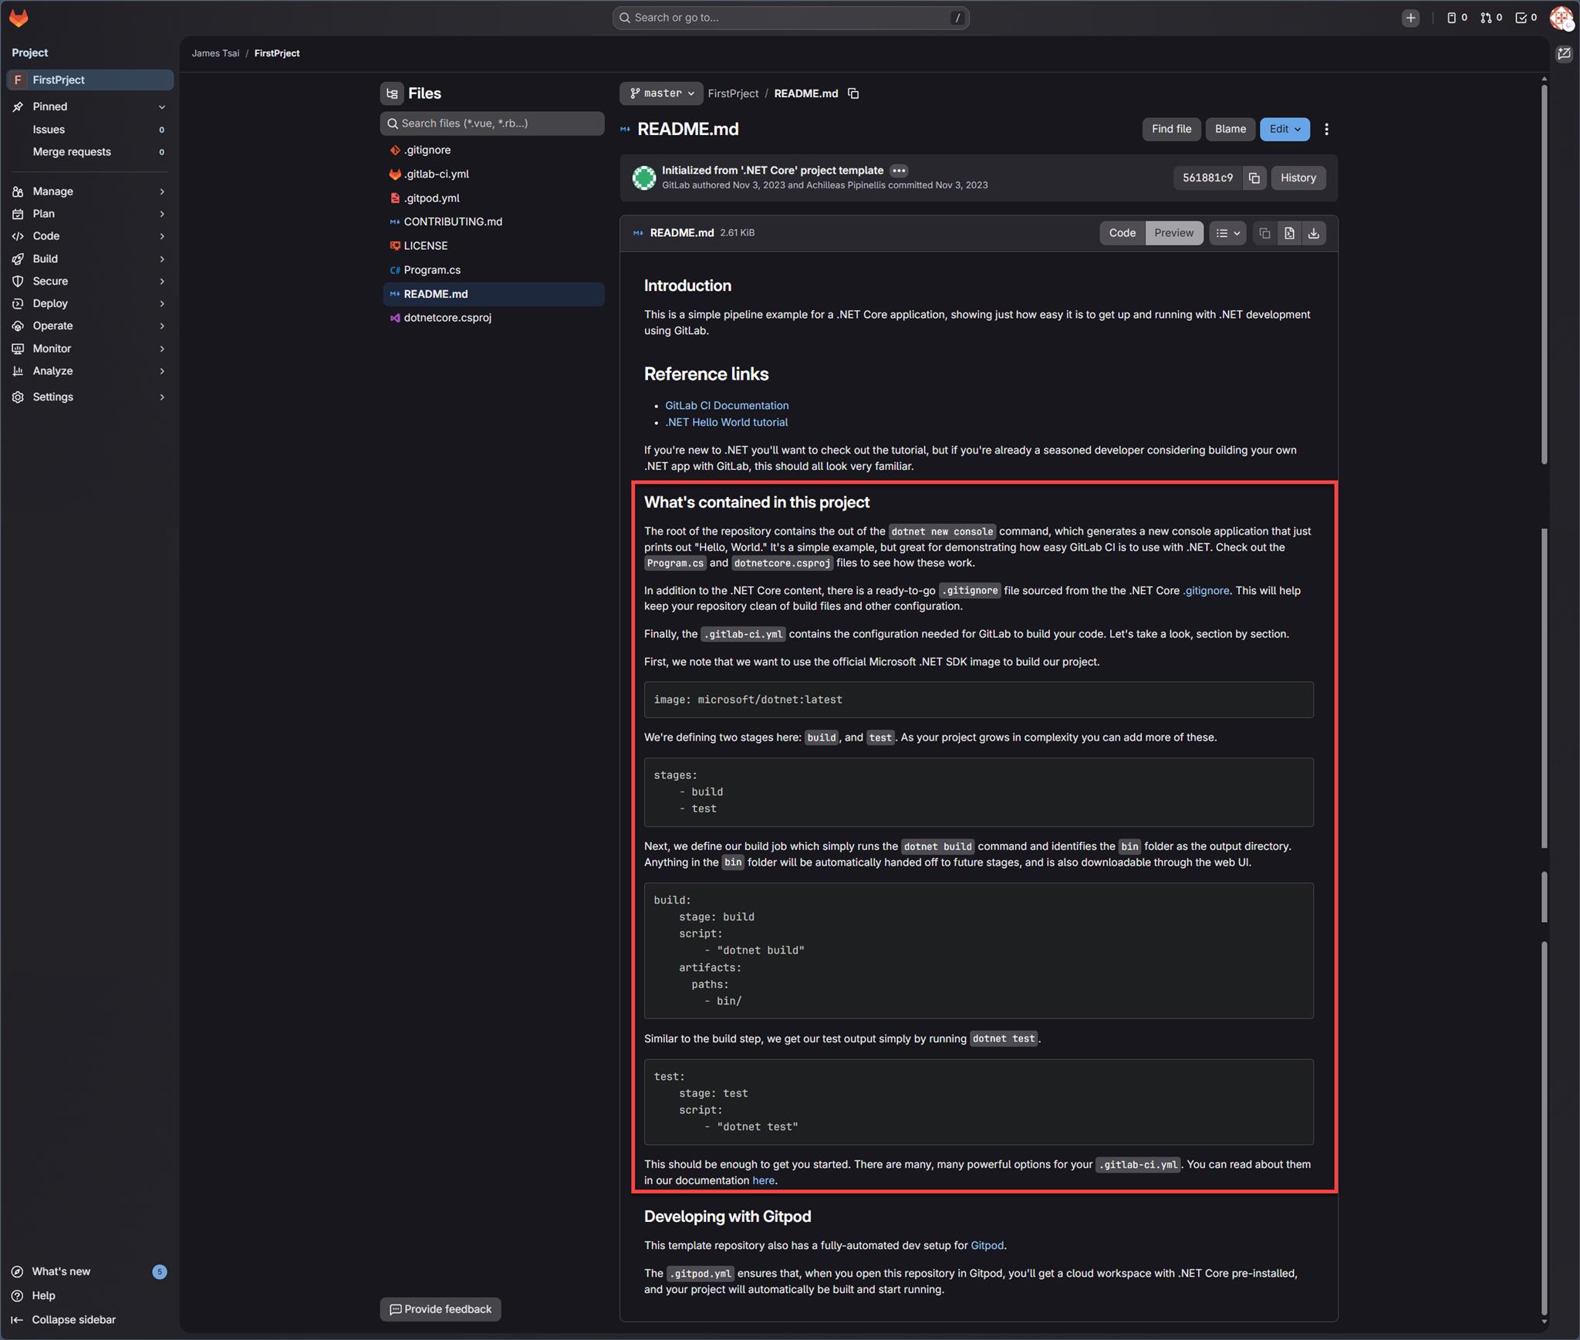Image resolution: width=1580 pixels, height=1340 pixels.
Task: Click the Blame button
Action: tap(1230, 130)
